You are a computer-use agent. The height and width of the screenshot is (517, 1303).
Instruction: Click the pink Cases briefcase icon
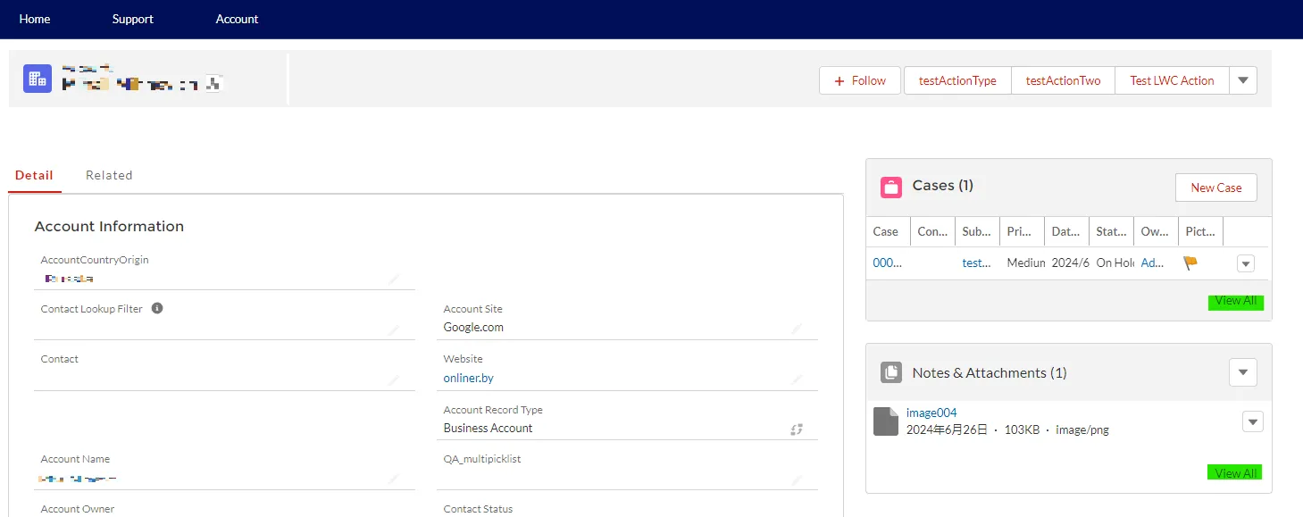pyautogui.click(x=890, y=187)
